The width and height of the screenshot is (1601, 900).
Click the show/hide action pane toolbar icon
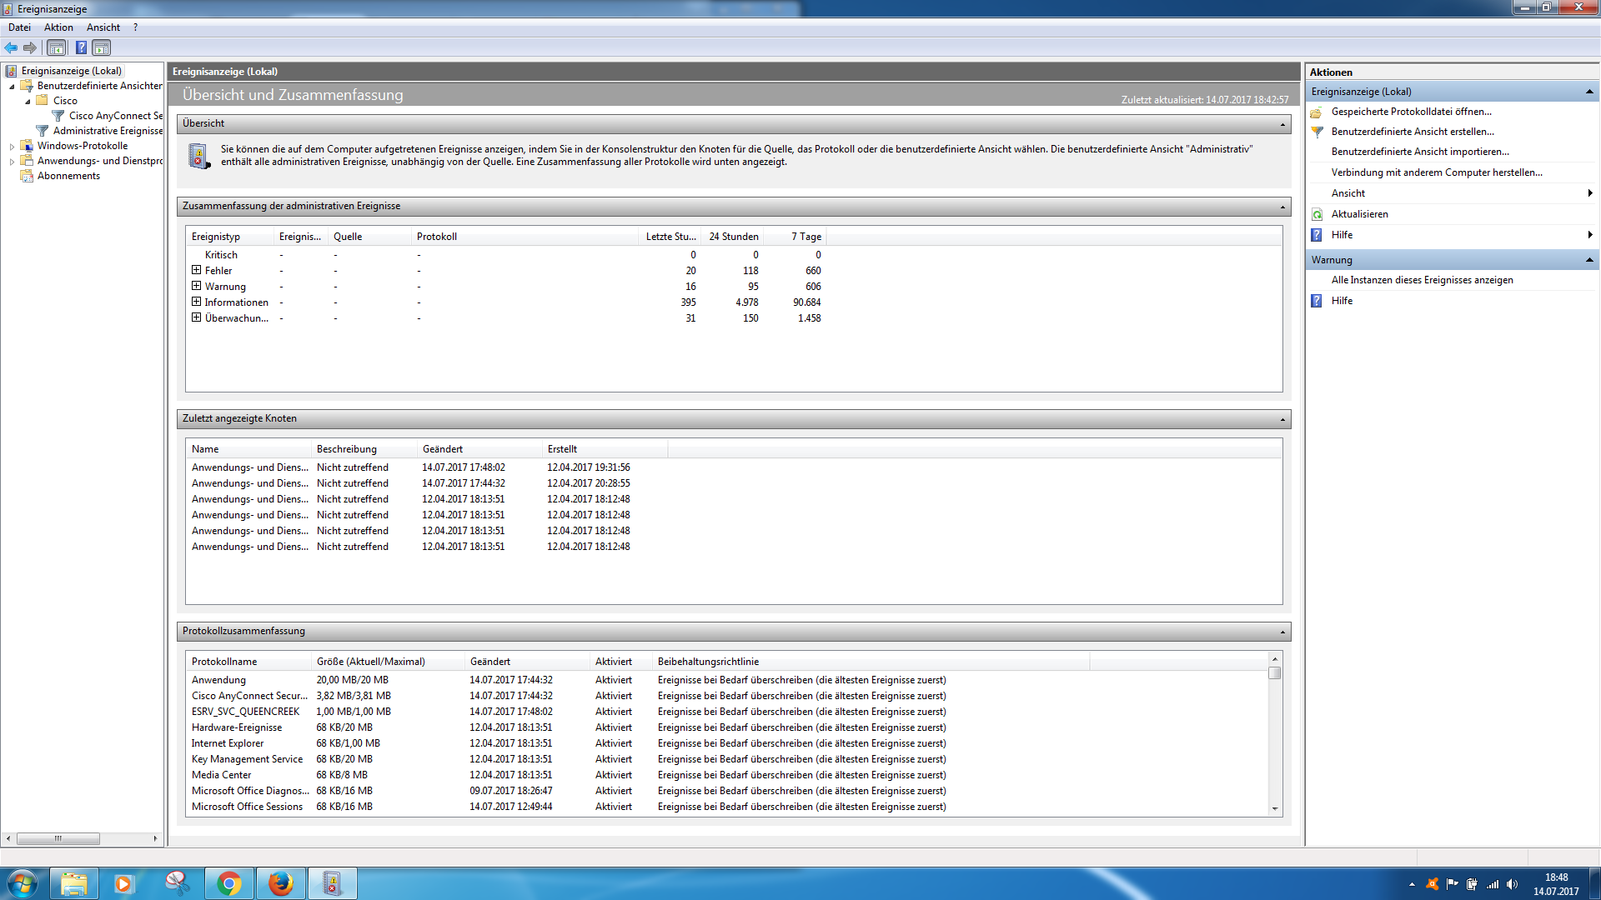point(101,47)
